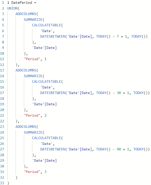Click line number 22 in the gutter
Screen dimensions: 151x185
coord(2,121)
